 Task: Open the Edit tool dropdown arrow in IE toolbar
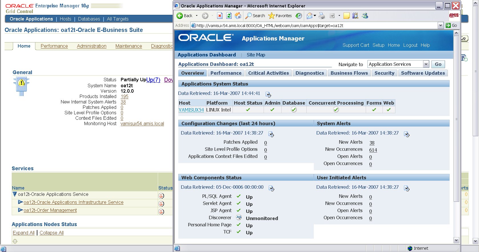[339, 16]
